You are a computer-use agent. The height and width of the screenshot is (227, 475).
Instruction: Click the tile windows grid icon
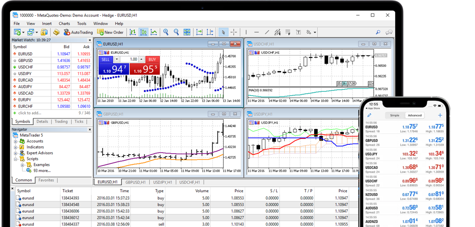pyautogui.click(x=187, y=32)
